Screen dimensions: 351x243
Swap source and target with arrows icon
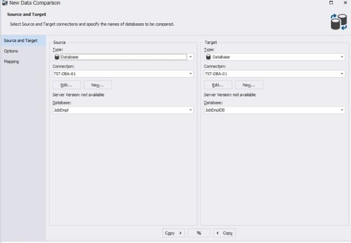click(199, 233)
